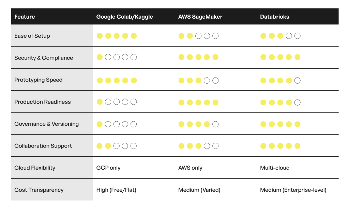Click the Collaboration Support row label
The image size is (349, 209).
(x=43, y=146)
